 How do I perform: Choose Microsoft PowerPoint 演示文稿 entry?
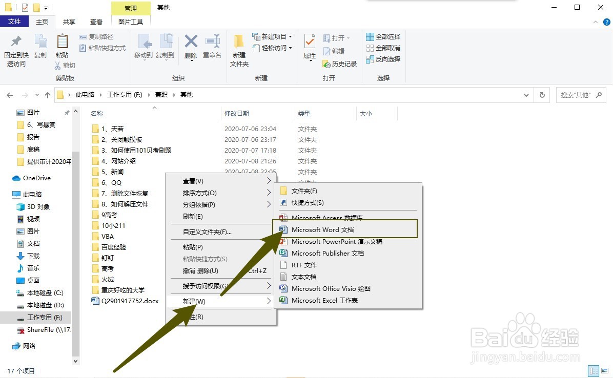348,242
